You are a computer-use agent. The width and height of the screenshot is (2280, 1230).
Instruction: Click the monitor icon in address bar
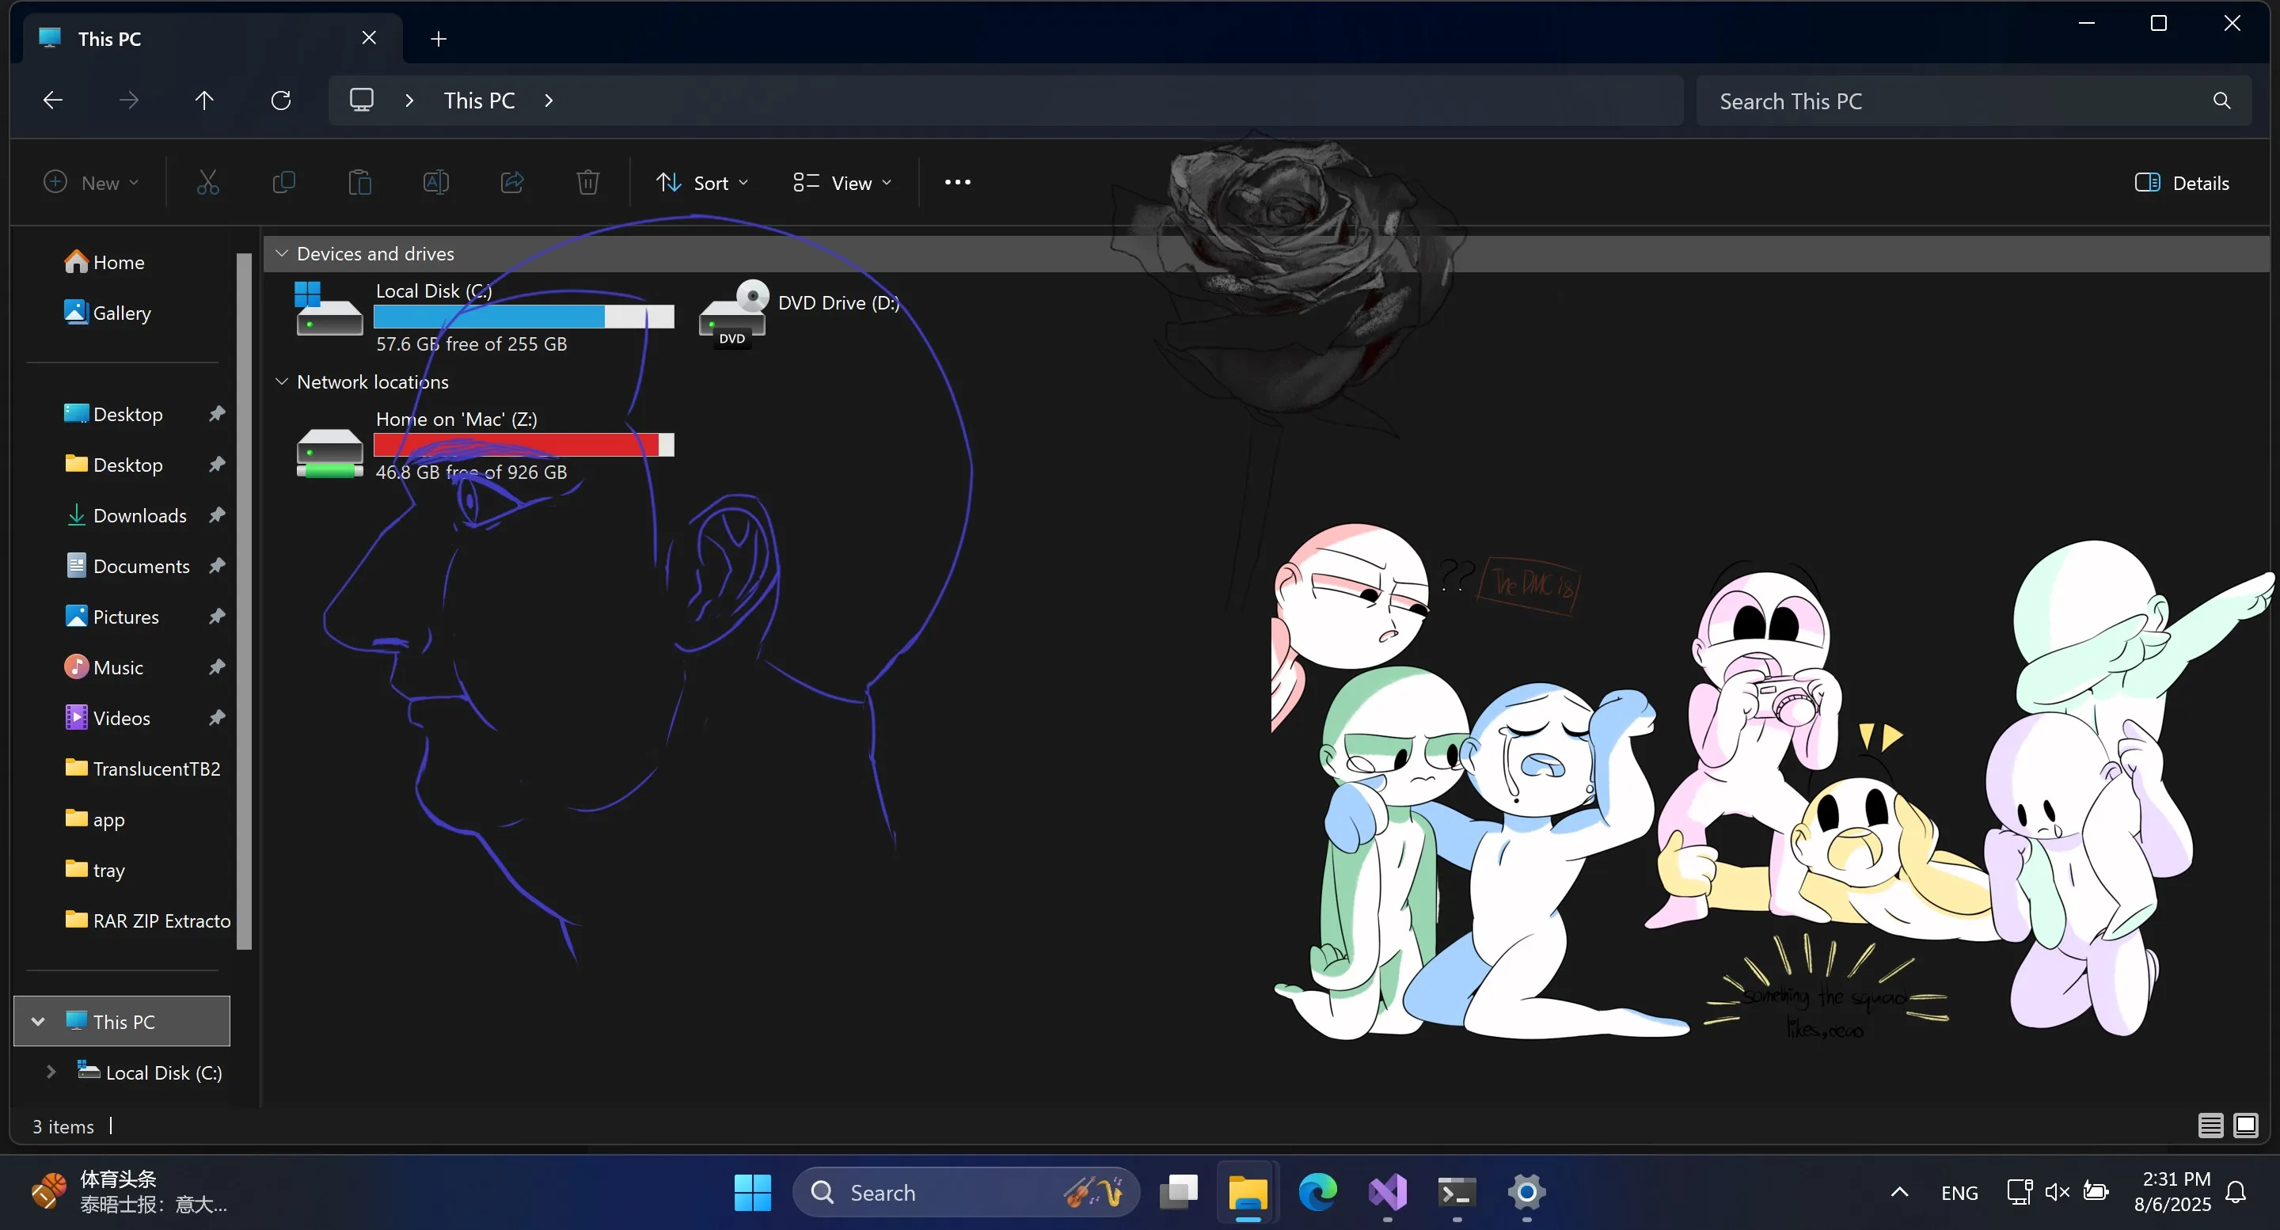(x=361, y=100)
